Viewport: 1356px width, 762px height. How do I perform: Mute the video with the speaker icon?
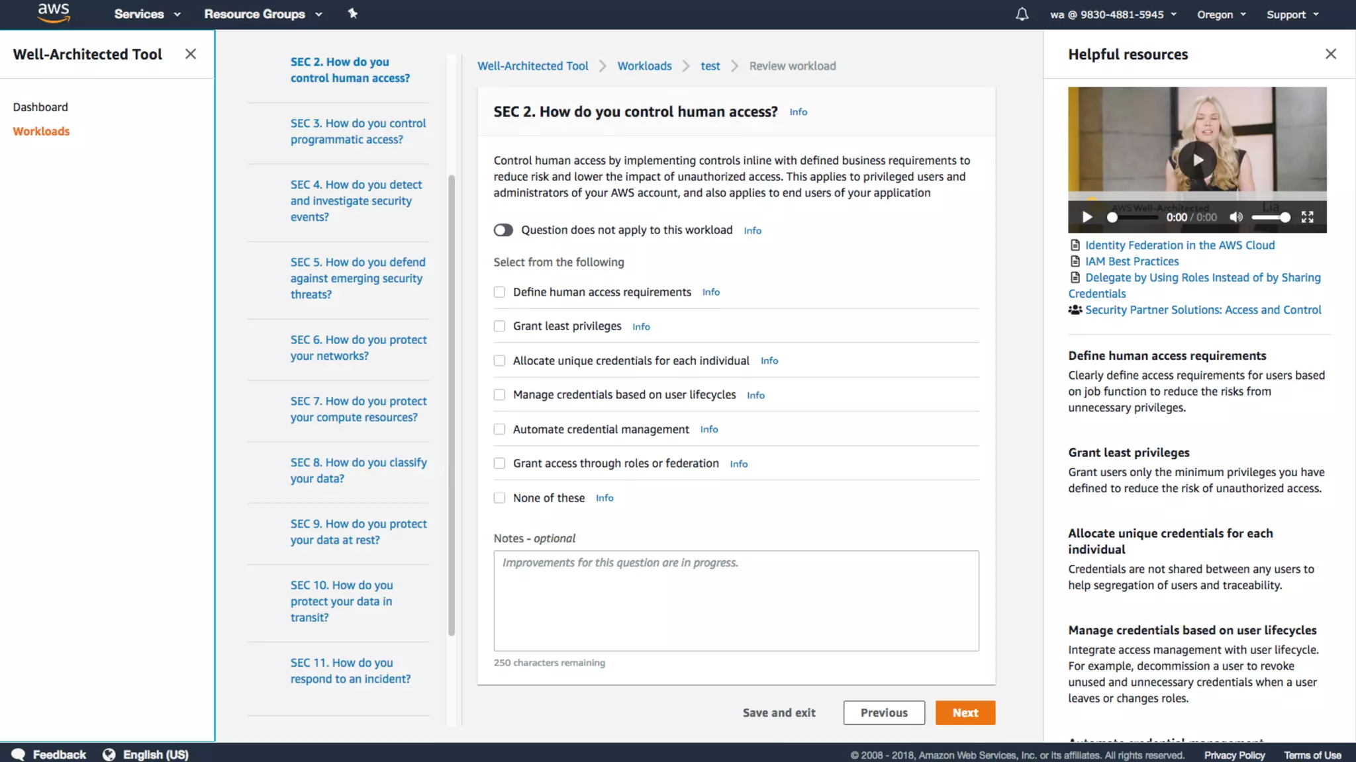point(1235,217)
